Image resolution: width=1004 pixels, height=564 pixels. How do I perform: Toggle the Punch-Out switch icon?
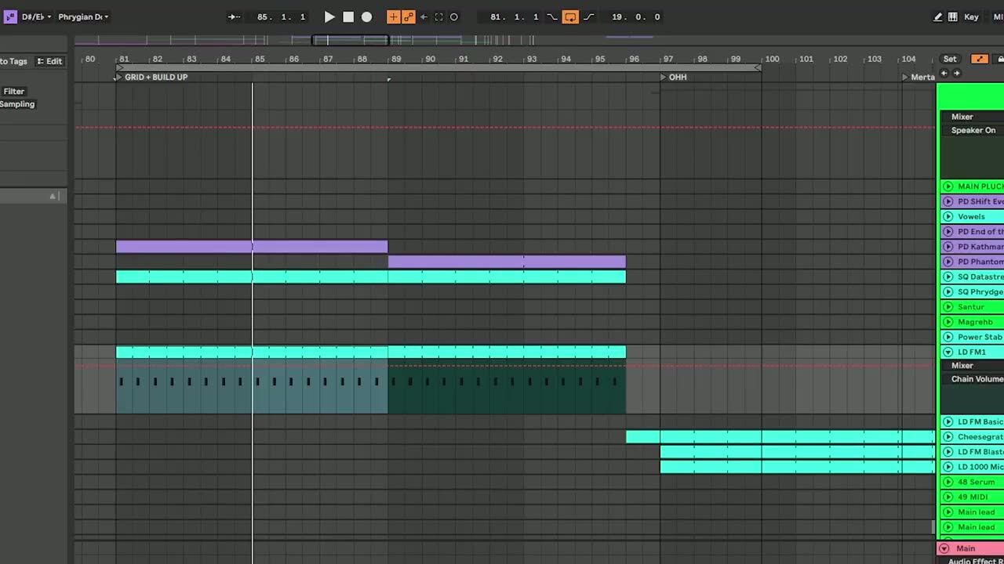(588, 16)
